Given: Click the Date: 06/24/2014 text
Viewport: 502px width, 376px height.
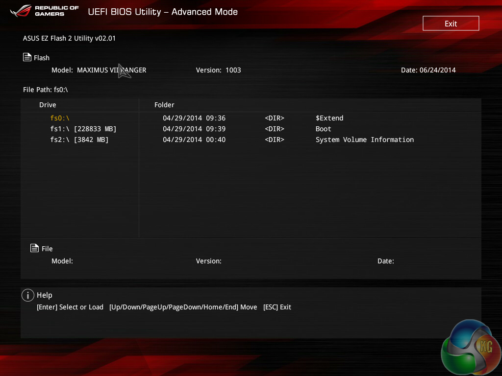Looking at the screenshot, I should click(x=428, y=70).
